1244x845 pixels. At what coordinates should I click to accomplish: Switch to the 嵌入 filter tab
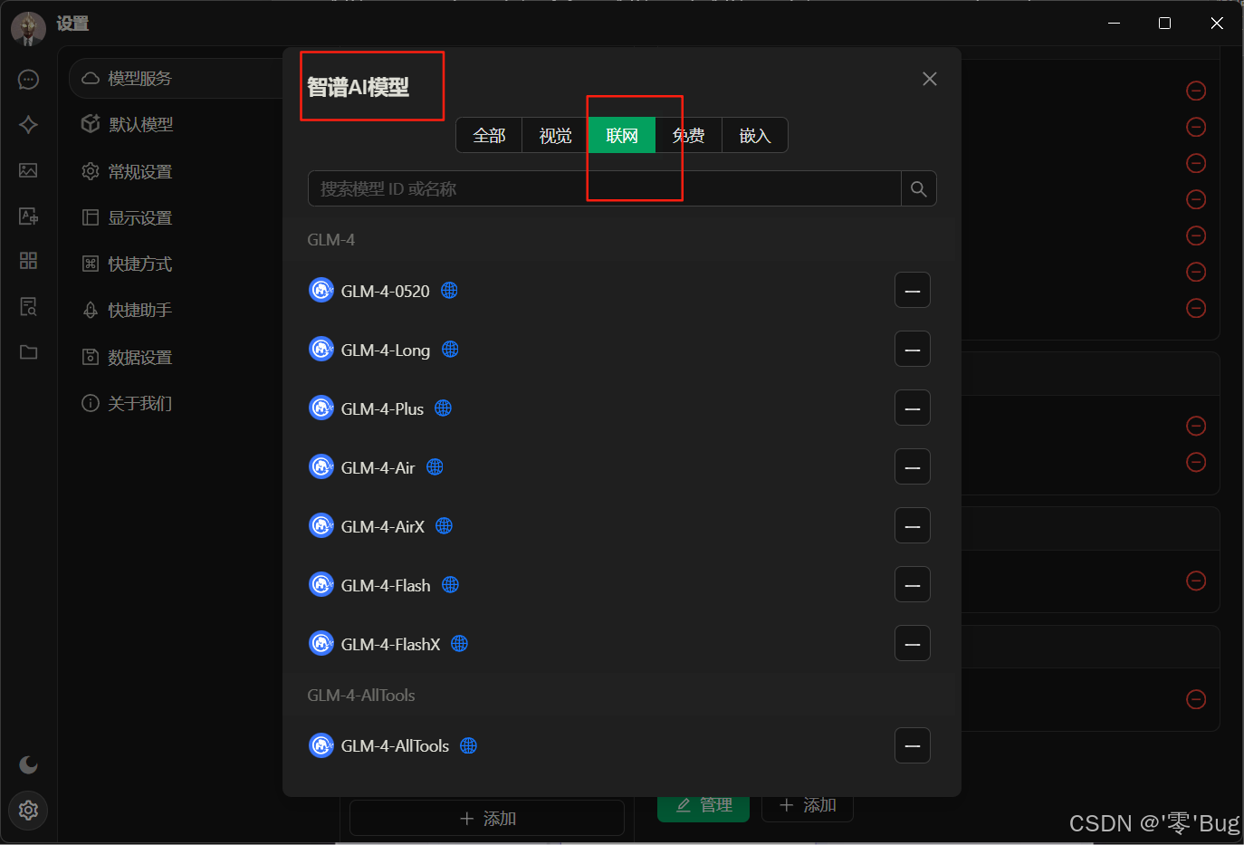coord(755,135)
